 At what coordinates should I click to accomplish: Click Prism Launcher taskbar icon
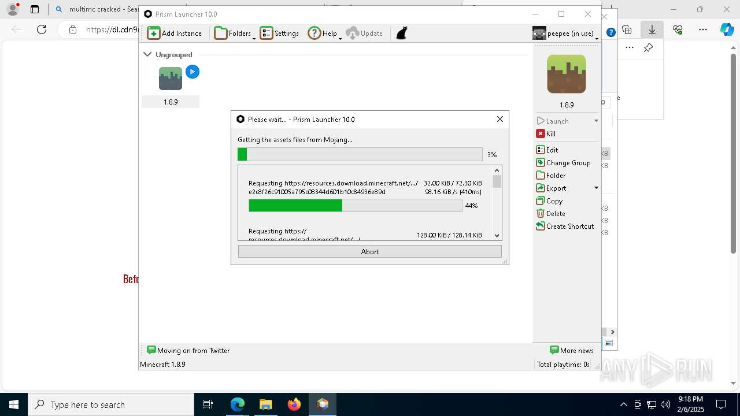pos(323,404)
